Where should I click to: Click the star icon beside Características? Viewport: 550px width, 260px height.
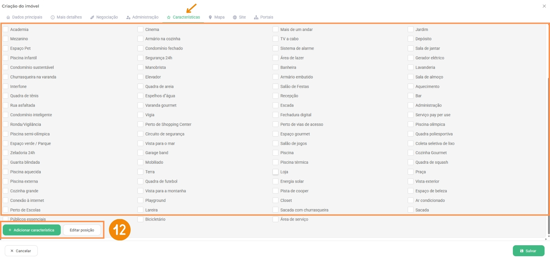[x=169, y=17]
